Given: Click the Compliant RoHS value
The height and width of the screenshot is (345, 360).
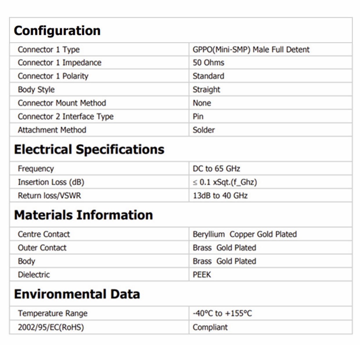Looking at the screenshot, I should tap(210, 327).
